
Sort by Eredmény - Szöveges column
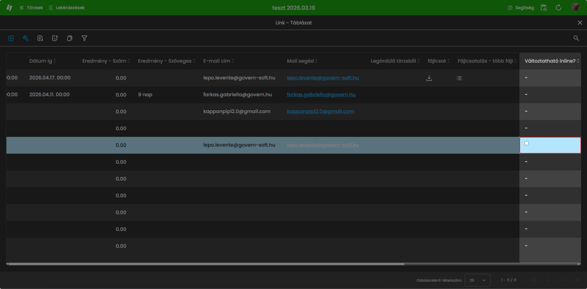pos(167,61)
